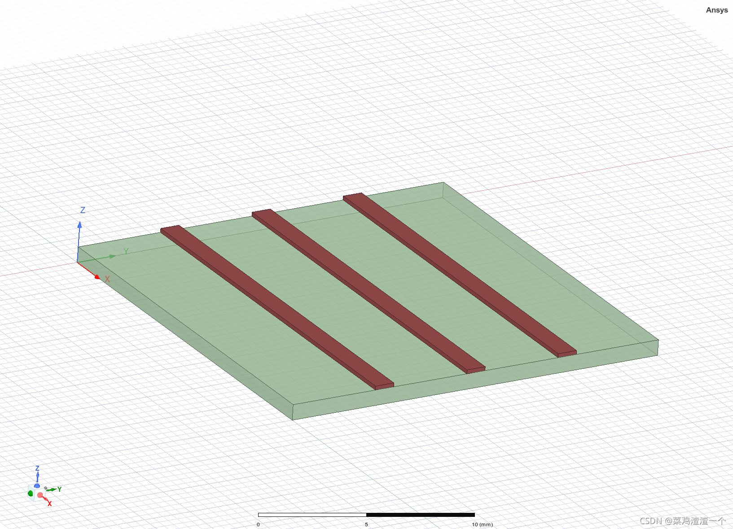Click the scale bar ruler
Image resolution: width=733 pixels, height=529 pixels.
pyautogui.click(x=366, y=515)
